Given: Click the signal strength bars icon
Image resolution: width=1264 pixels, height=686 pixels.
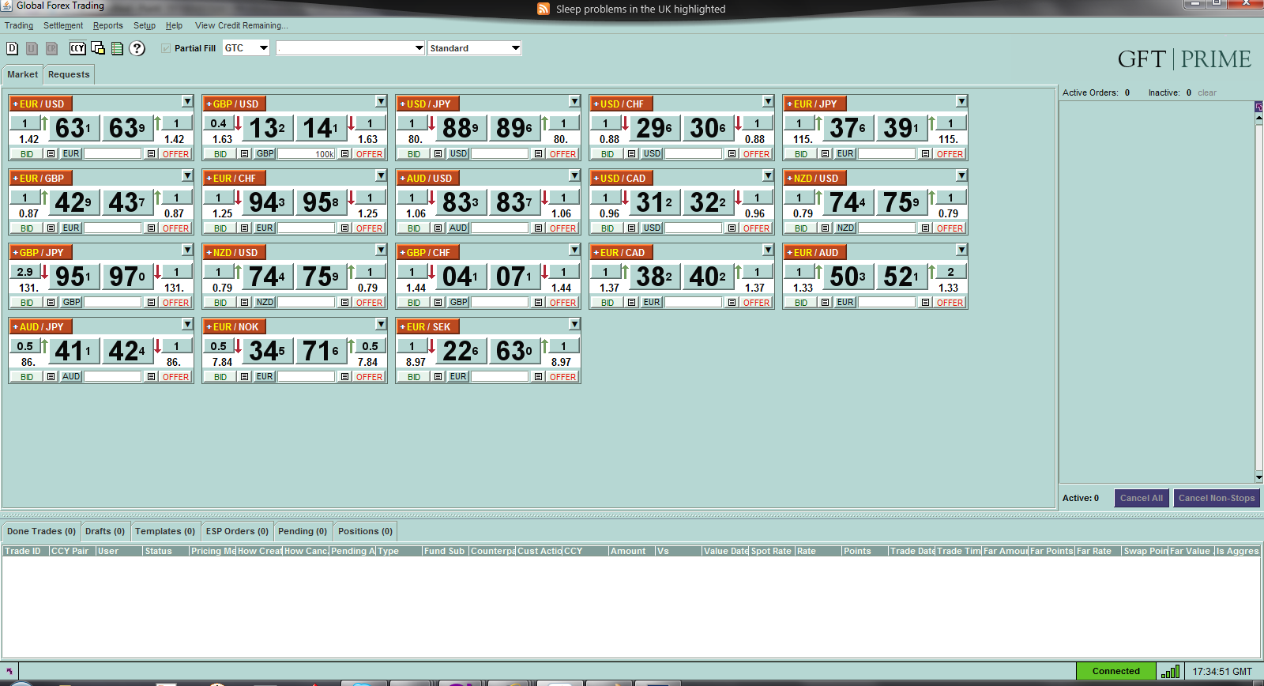Looking at the screenshot, I should [1170, 671].
